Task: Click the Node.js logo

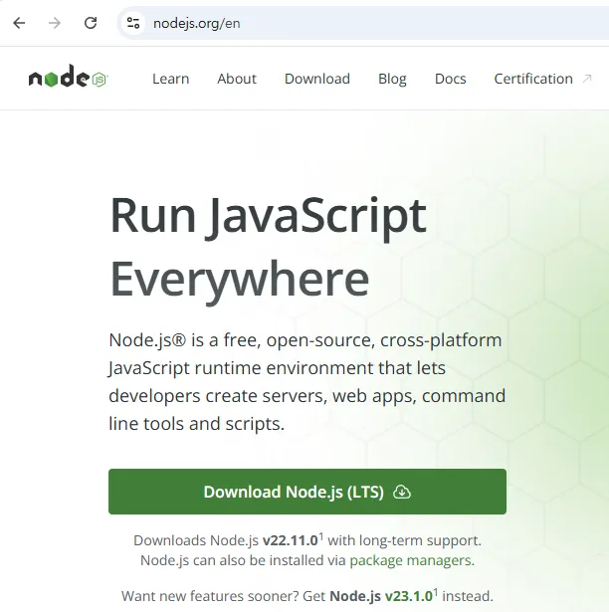Action: point(69,76)
